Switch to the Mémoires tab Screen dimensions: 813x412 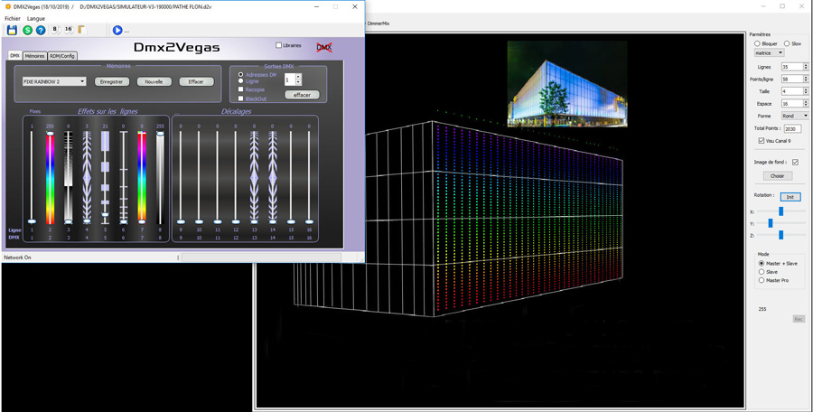(x=34, y=55)
